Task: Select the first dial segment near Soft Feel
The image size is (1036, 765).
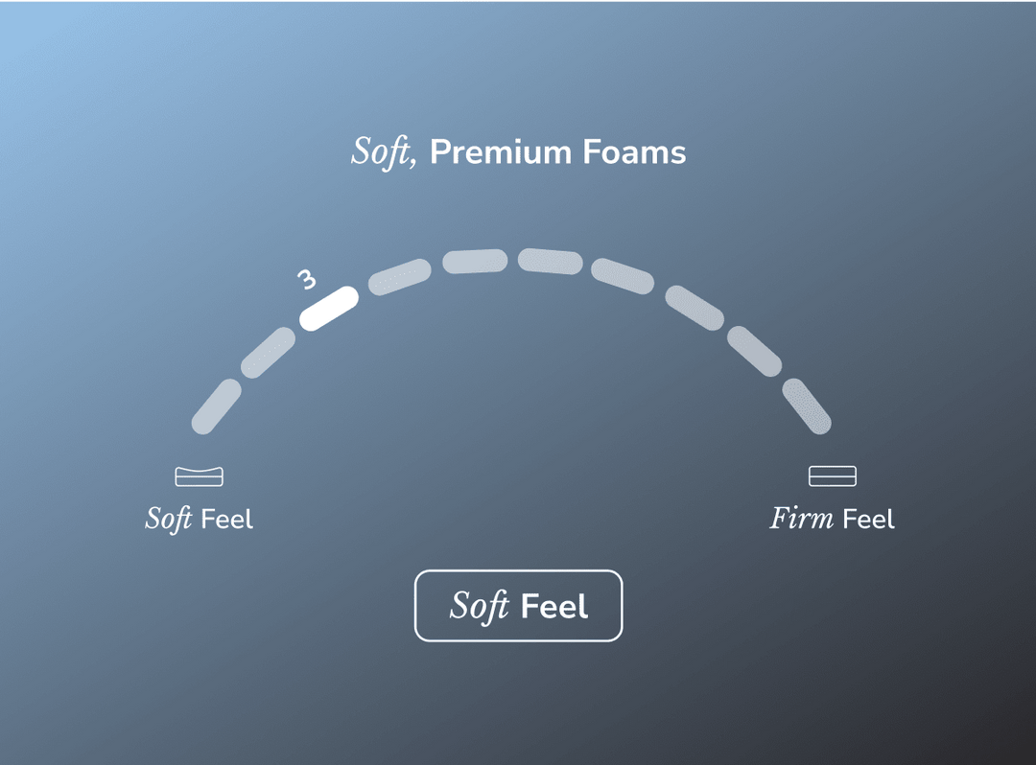Action: coord(216,407)
